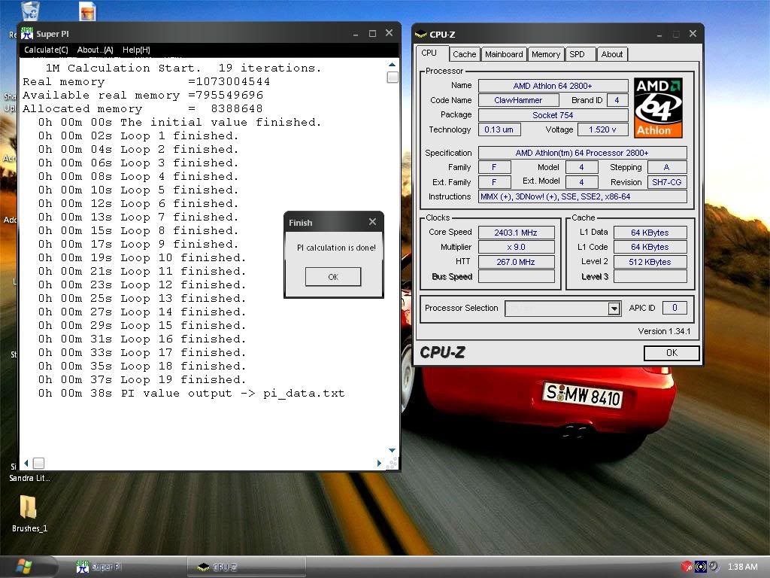Click the empty Bus Speed field

tap(516, 276)
